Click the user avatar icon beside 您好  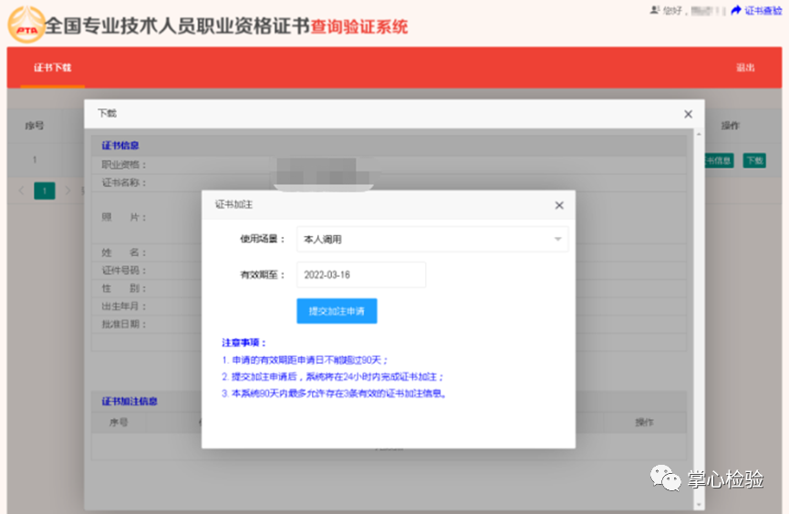coord(654,10)
